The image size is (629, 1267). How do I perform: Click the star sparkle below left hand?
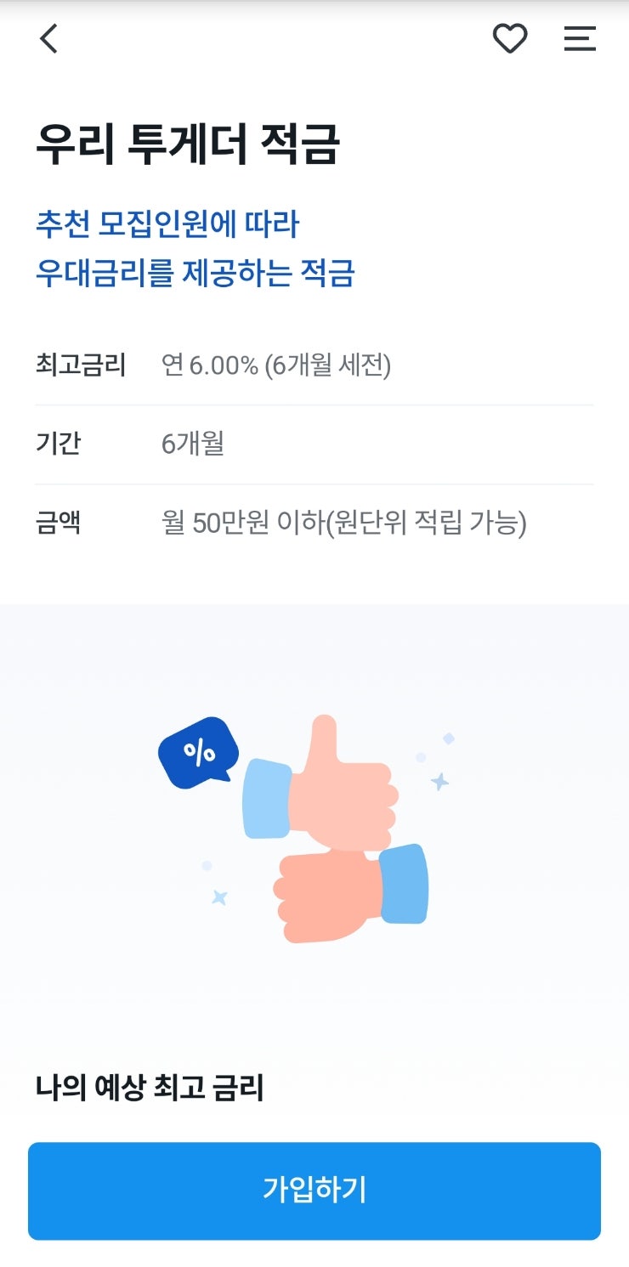click(219, 897)
